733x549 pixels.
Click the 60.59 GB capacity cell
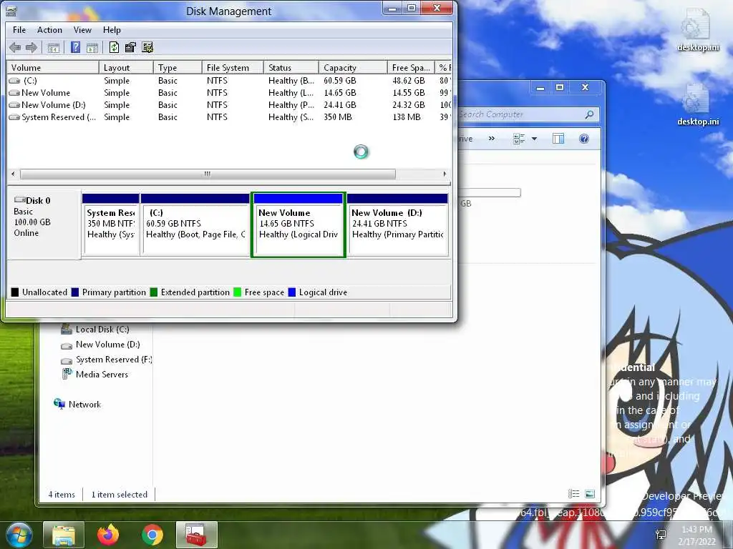[x=340, y=81]
